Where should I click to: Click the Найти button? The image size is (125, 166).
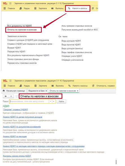[x=62, y=101]
